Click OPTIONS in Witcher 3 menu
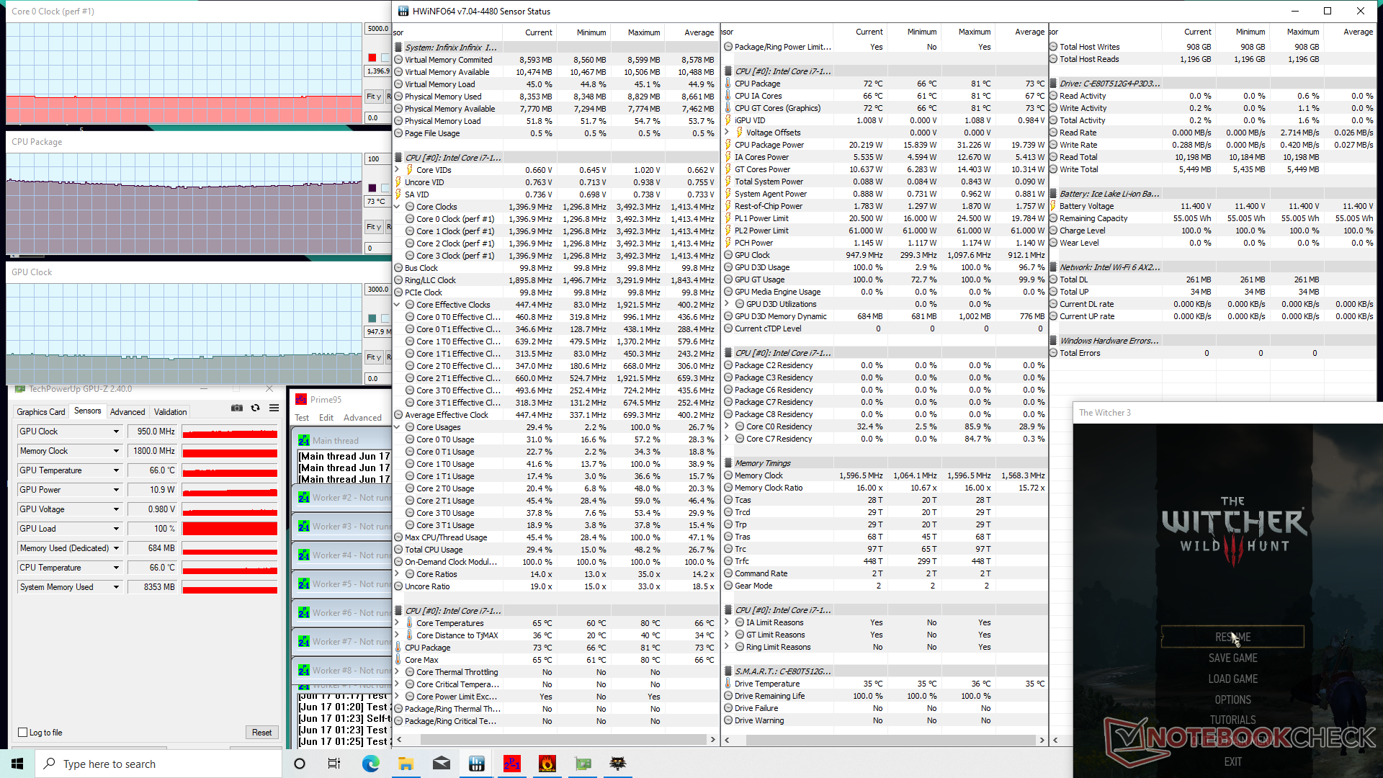 (1232, 699)
